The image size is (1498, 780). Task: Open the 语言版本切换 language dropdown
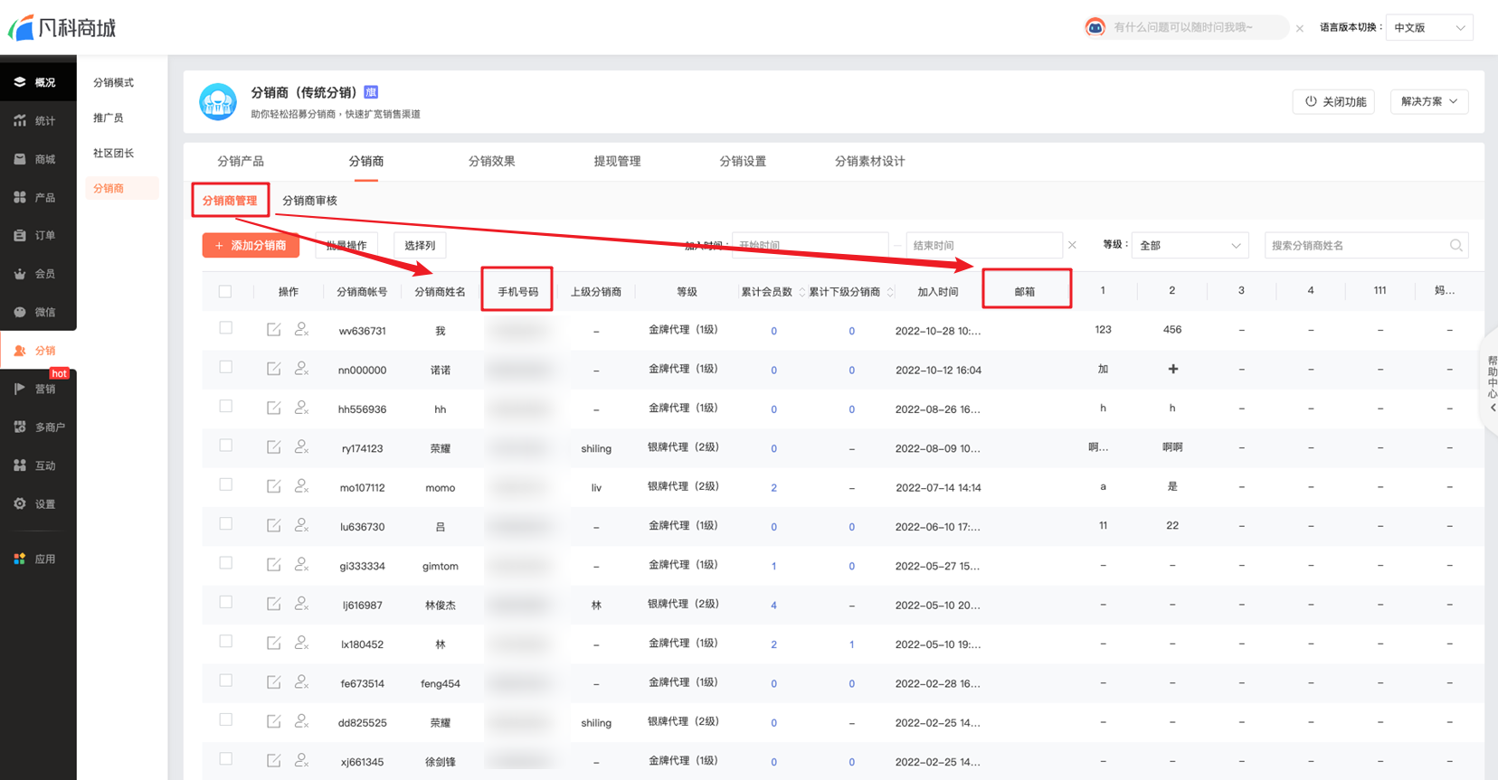(x=1429, y=27)
